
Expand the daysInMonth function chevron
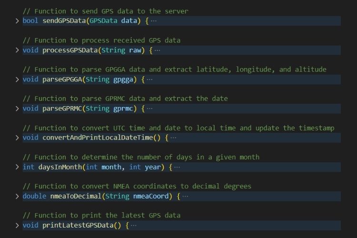pyautogui.click(x=17, y=167)
